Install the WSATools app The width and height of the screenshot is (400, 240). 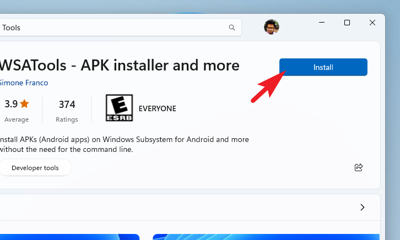(323, 67)
